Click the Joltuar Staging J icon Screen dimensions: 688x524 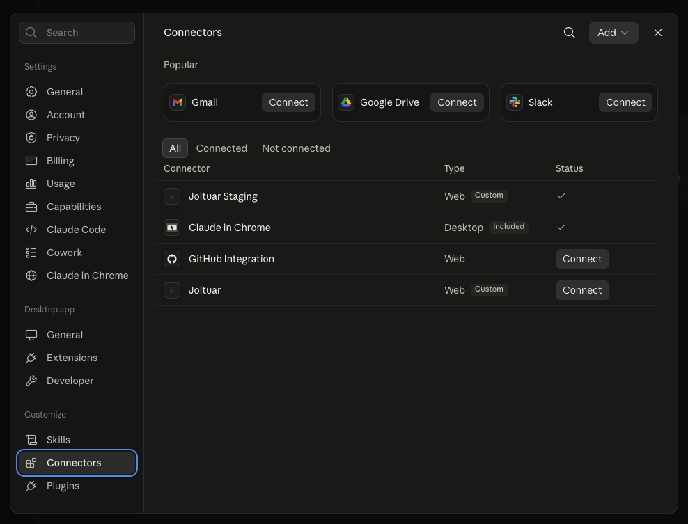tap(172, 196)
